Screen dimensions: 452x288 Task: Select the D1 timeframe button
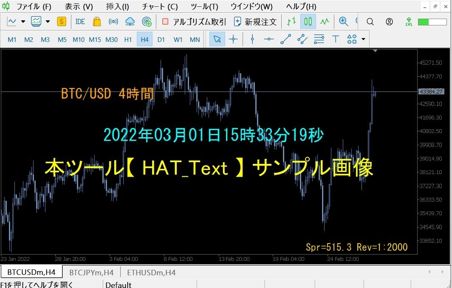[161, 39]
